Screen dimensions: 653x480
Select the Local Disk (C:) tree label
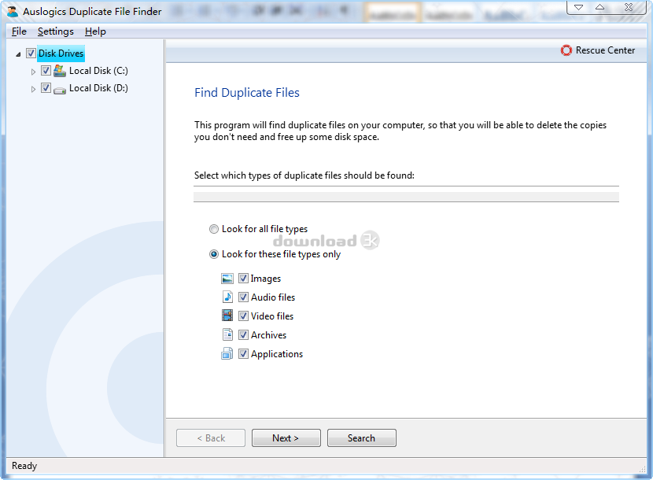pos(98,71)
